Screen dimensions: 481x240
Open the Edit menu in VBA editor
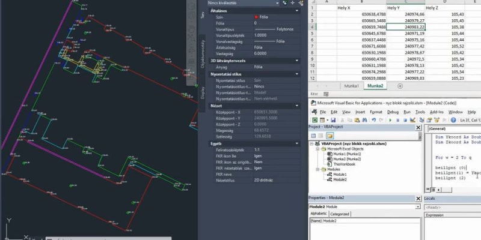point(334,112)
